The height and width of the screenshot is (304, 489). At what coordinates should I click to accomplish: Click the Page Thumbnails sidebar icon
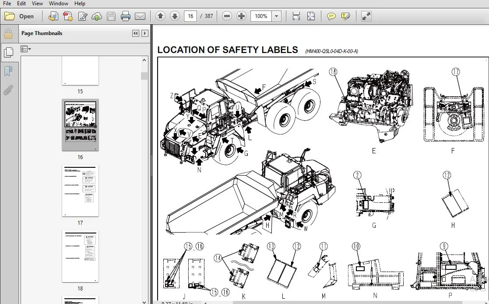(x=8, y=52)
